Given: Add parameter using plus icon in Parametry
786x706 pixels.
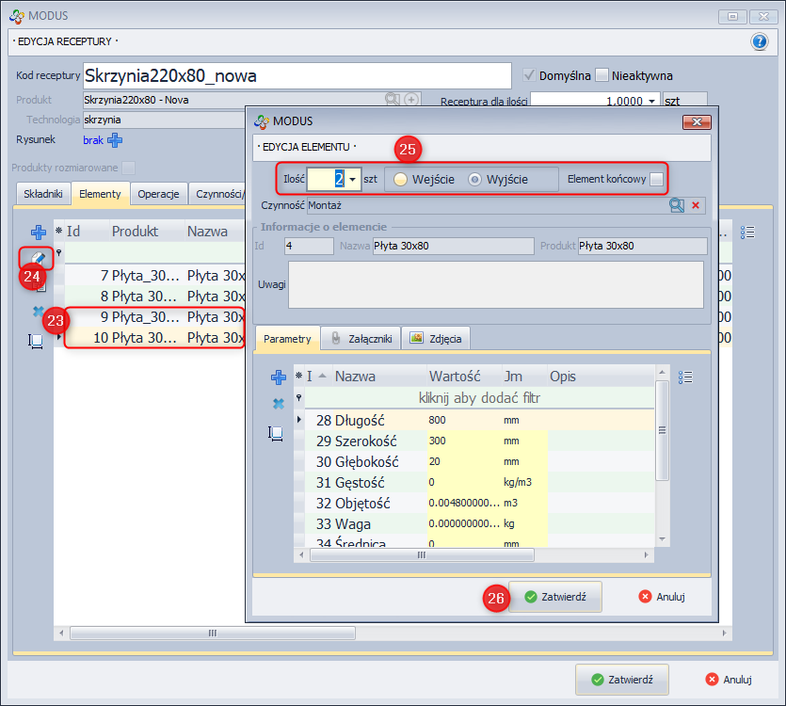Looking at the screenshot, I should 278,377.
